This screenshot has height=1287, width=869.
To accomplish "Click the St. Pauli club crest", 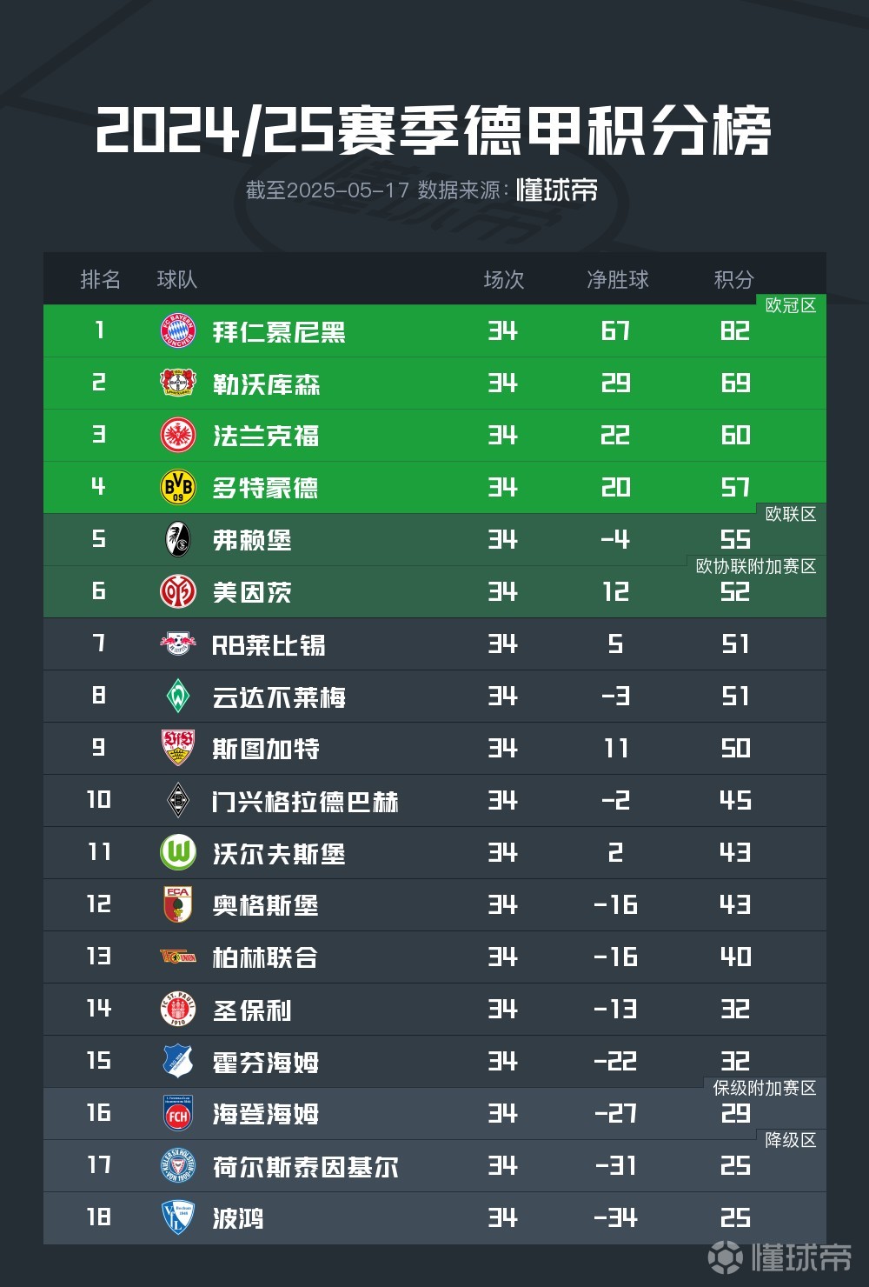I will (x=178, y=1010).
